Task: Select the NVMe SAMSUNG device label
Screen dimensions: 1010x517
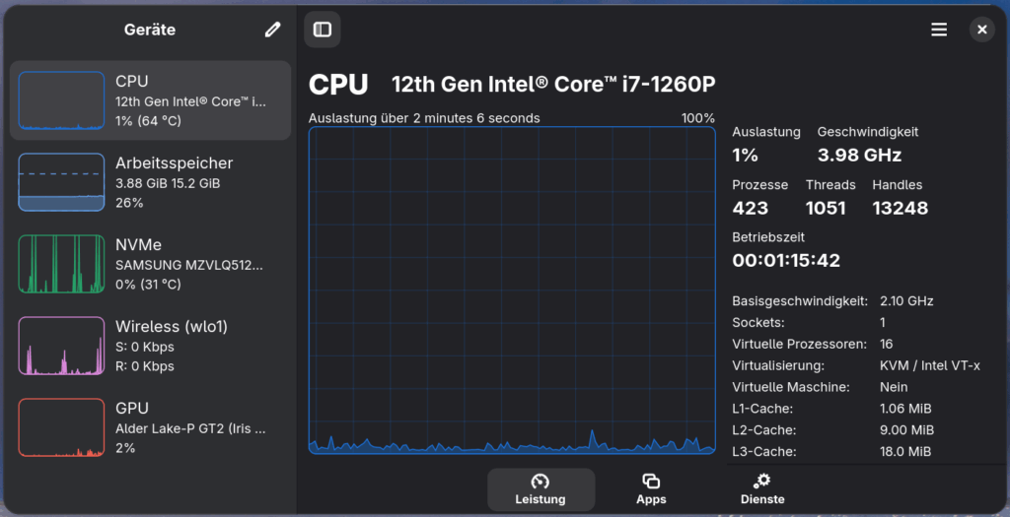Action: 188,264
